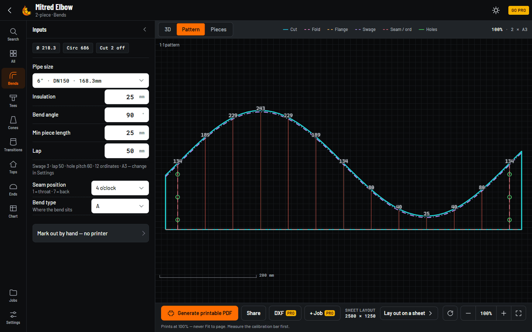Image resolution: width=532 pixels, height=332 pixels.
Task: Open the Settings sliders icon
Action: pyautogui.click(x=13, y=318)
